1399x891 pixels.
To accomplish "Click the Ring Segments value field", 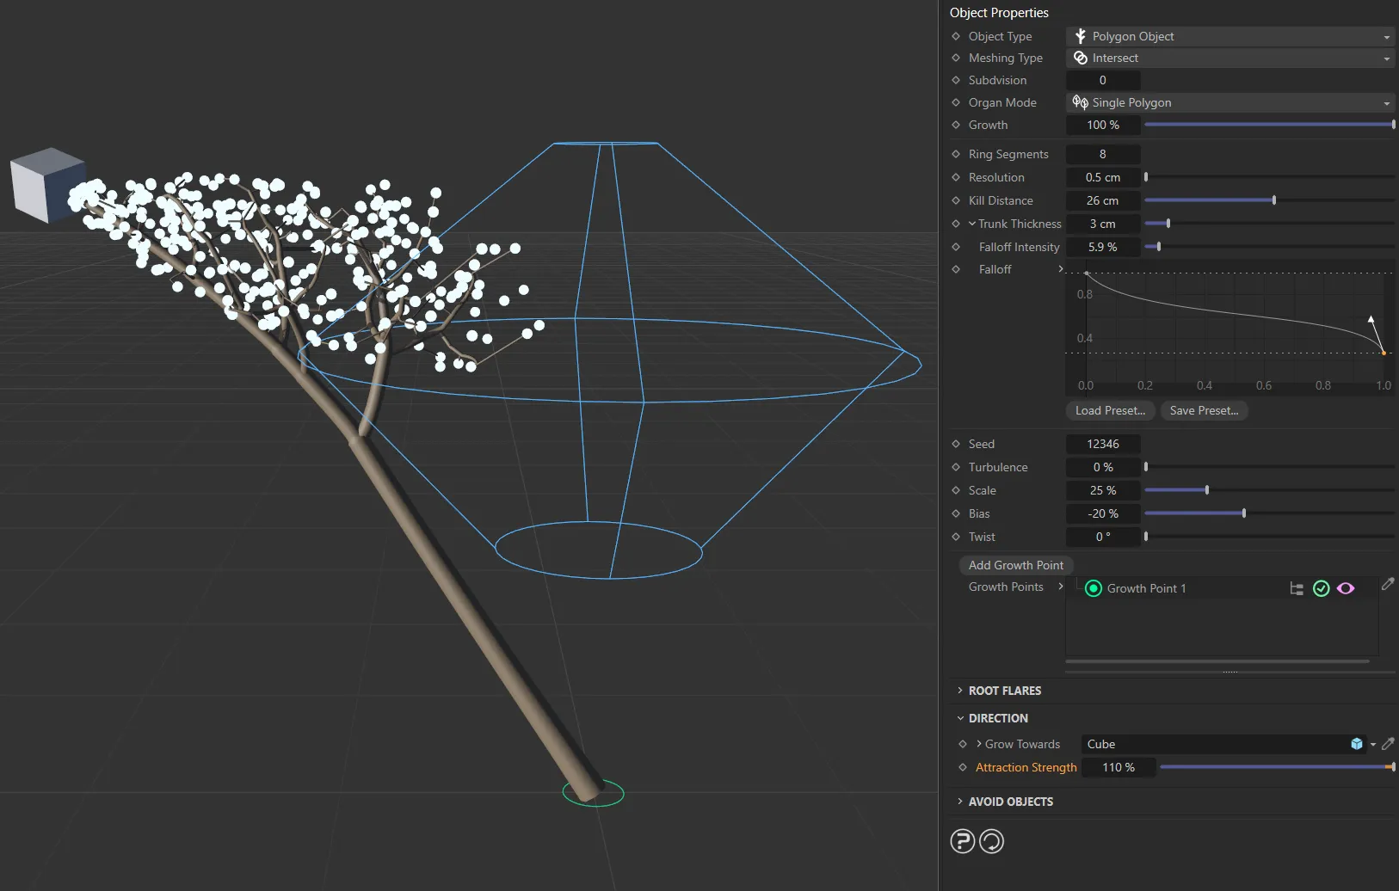I will coord(1102,154).
